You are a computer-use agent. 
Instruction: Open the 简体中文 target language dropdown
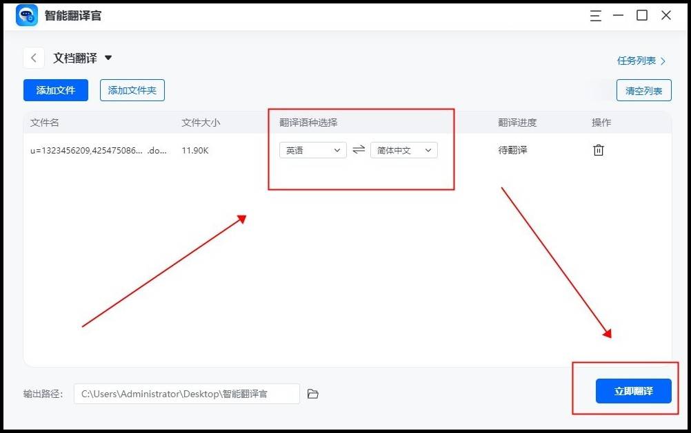(x=403, y=149)
